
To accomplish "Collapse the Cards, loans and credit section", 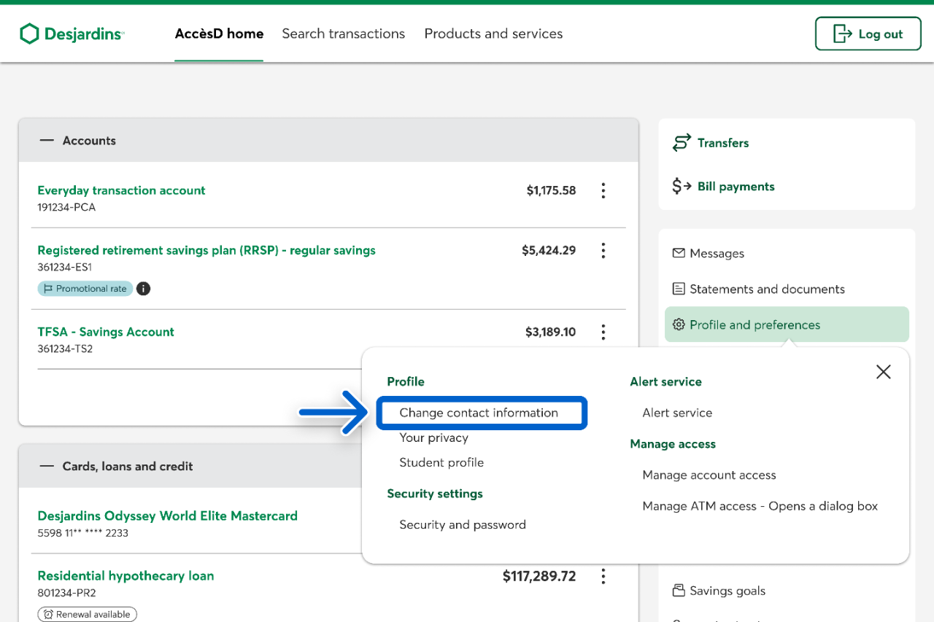I will coord(47,466).
